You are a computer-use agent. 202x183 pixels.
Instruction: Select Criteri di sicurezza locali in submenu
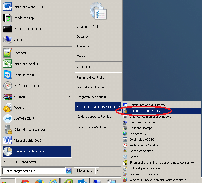(161, 111)
